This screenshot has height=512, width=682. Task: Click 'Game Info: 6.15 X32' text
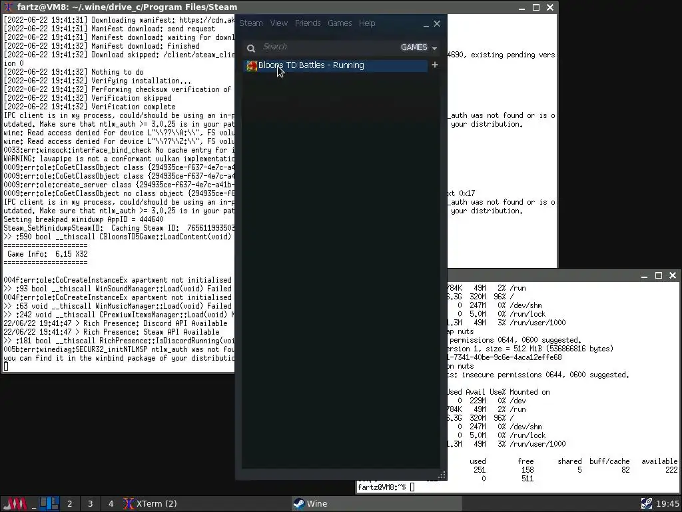pos(47,254)
